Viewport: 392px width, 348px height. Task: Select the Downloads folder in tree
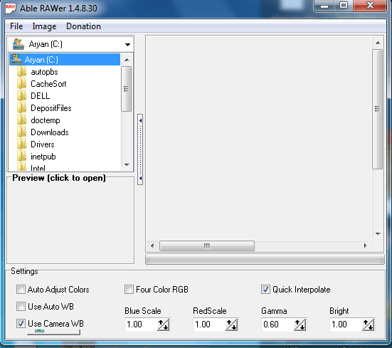(x=50, y=132)
